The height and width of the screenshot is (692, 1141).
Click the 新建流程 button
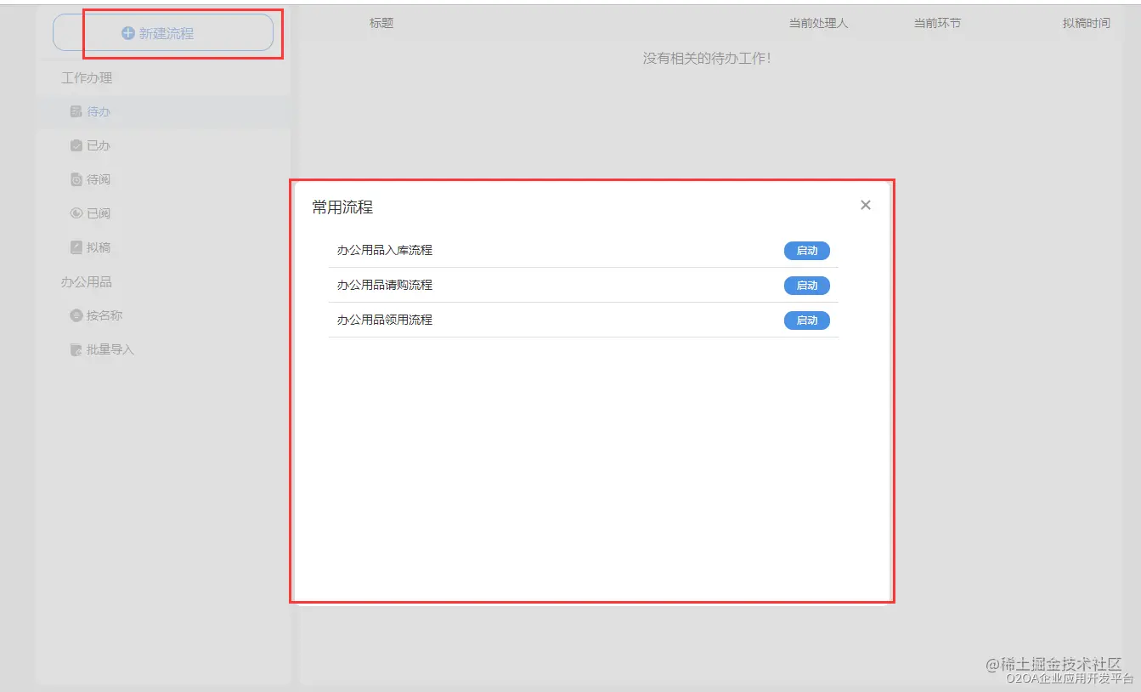point(163,33)
